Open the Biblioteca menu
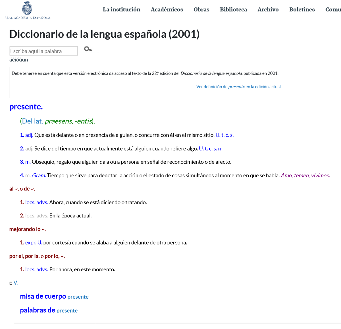The image size is (341, 329). pos(233,9)
